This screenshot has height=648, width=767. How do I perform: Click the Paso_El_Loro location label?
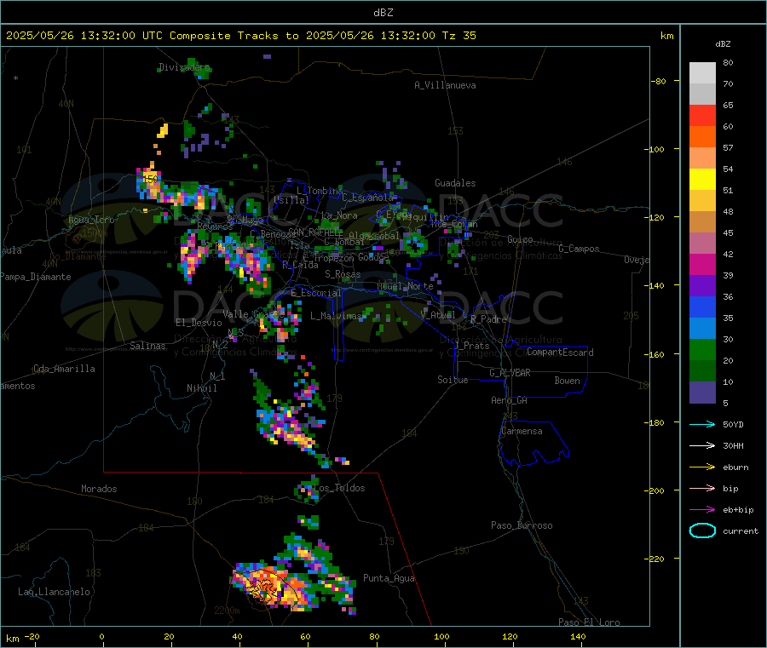(x=589, y=622)
